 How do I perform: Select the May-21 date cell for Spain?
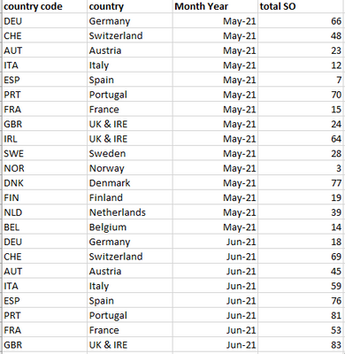click(215, 80)
